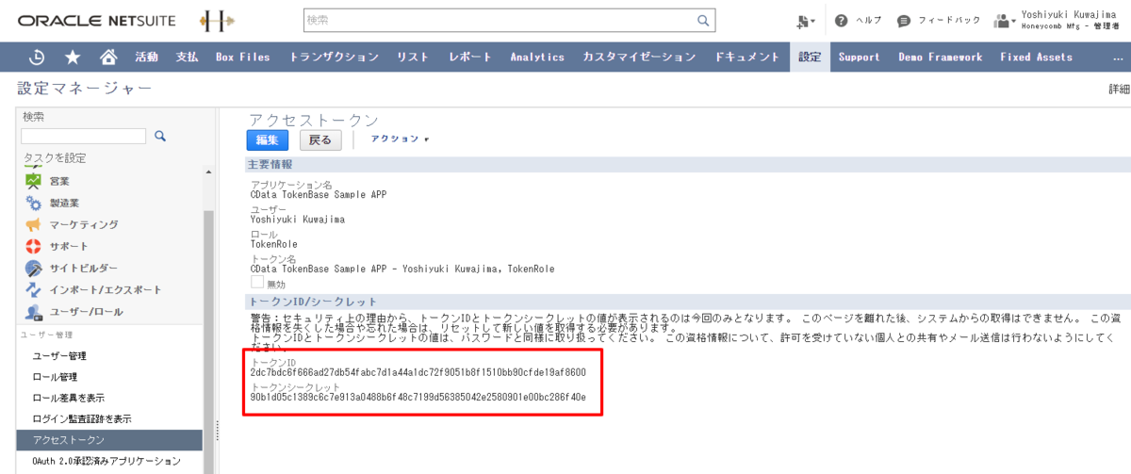Viewport: 1131px width, 474px height.
Task: Click the サポート lifebuoy icon
Action: point(34,246)
